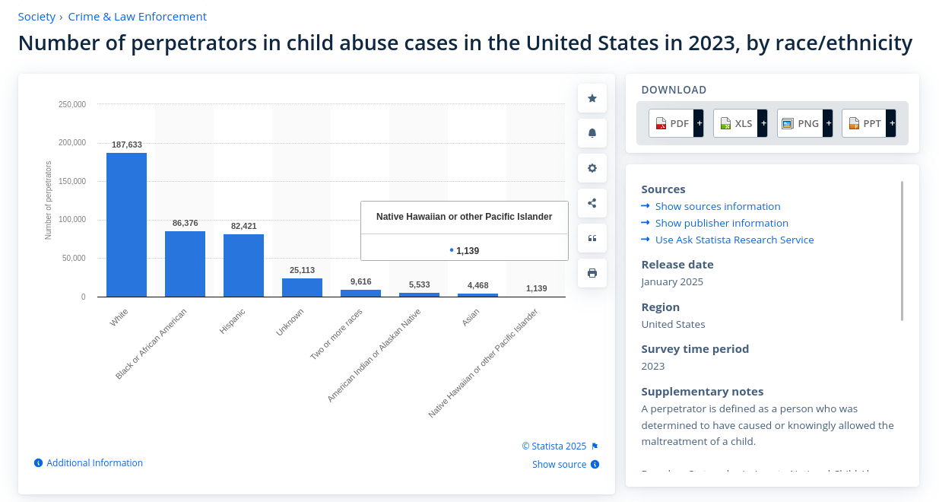Expand the PPT download plus button
The image size is (939, 502).
pos(892,123)
